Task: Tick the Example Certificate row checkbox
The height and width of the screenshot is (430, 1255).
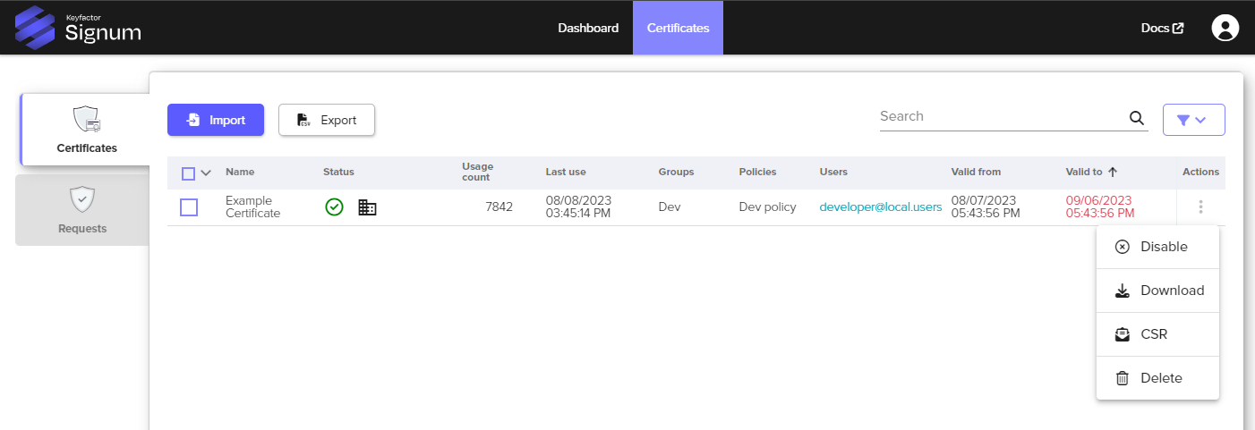Action: (x=189, y=207)
